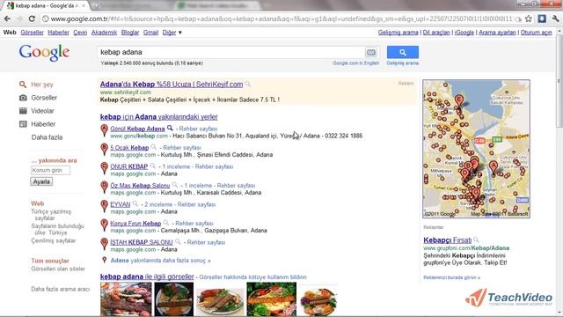Image resolution: width=563 pixels, height=317 pixels.
Task: Click the blue Google search button
Action: pos(403,53)
